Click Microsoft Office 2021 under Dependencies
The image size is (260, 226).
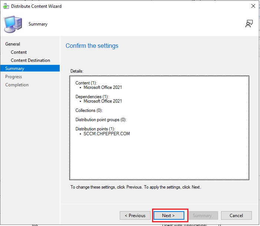pos(103,101)
